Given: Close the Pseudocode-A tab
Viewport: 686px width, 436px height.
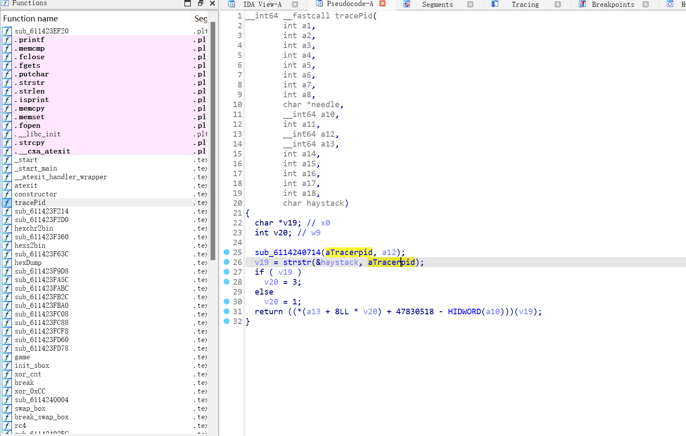Looking at the screenshot, I should [x=382, y=4].
